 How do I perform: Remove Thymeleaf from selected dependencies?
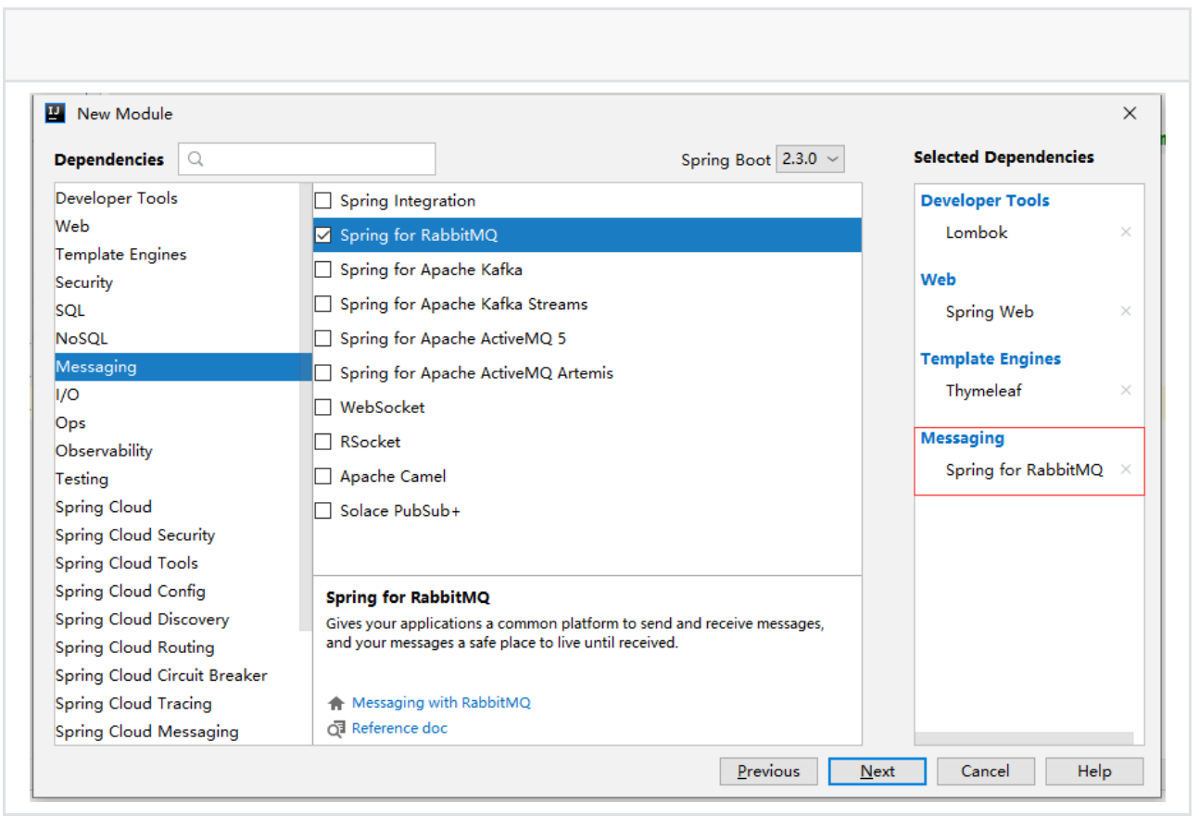click(1126, 391)
